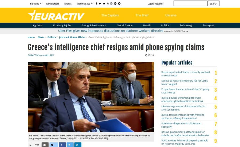
Task: Open the Telegram icon in top bar
Action: click(119, 3)
